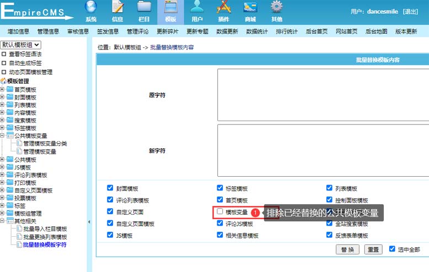The width and height of the screenshot is (429, 272).
Task: Click the 标签模板 folder icon
Action: [x=10, y=128]
